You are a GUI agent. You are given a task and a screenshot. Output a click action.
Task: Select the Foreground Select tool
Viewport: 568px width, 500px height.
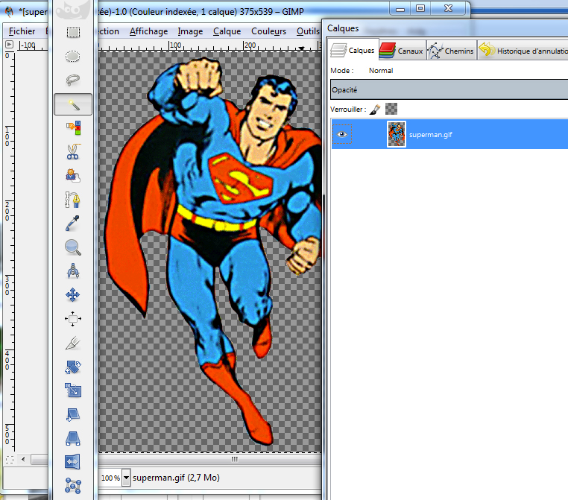(73, 176)
